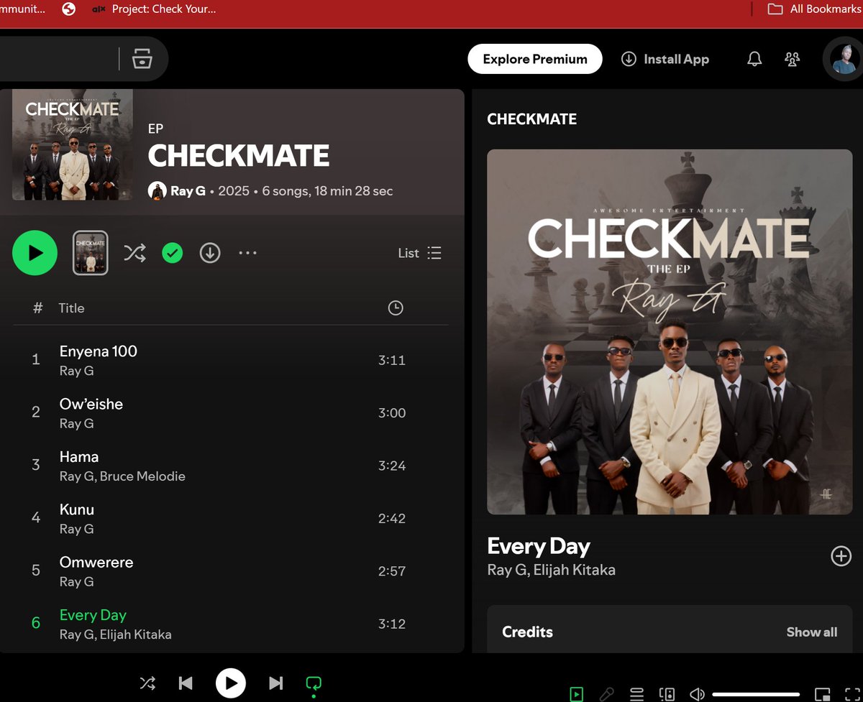Image resolution: width=863 pixels, height=702 pixels.
Task: Open the user profile avatar menu
Action: 845,60
